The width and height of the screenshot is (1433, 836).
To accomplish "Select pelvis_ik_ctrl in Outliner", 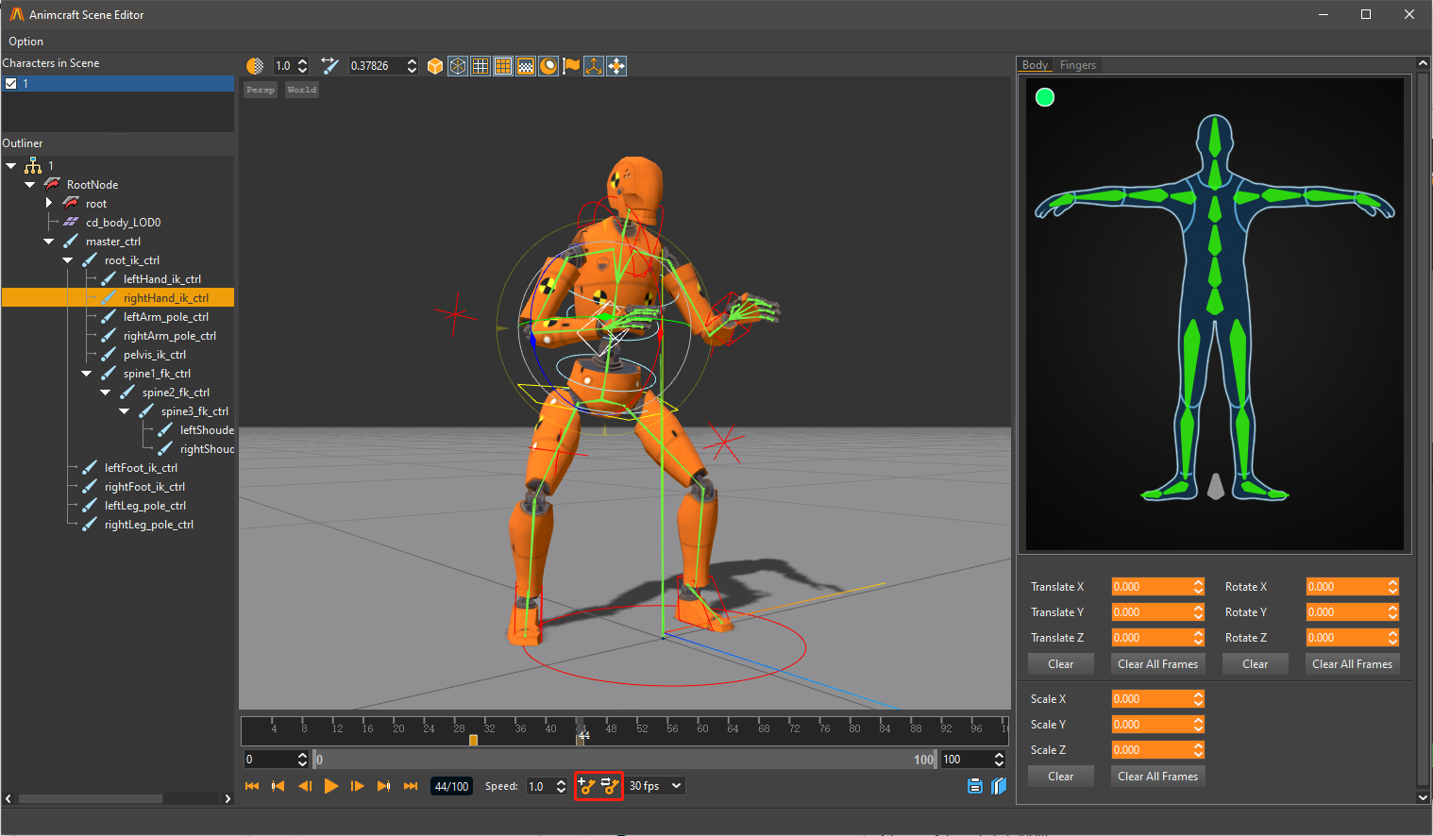I will (154, 355).
